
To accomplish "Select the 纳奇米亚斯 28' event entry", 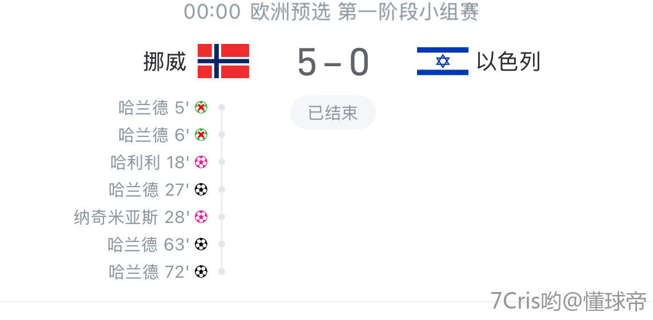I will 131,217.
